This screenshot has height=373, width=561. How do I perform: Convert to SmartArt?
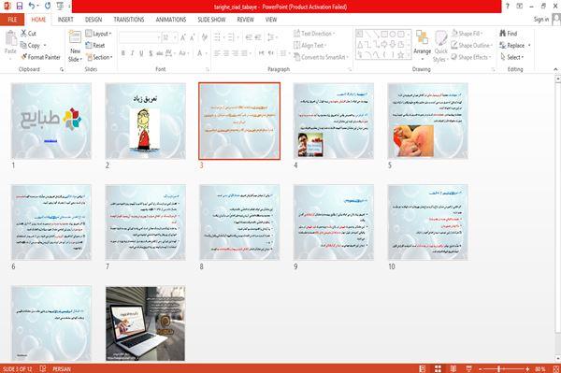[322, 57]
